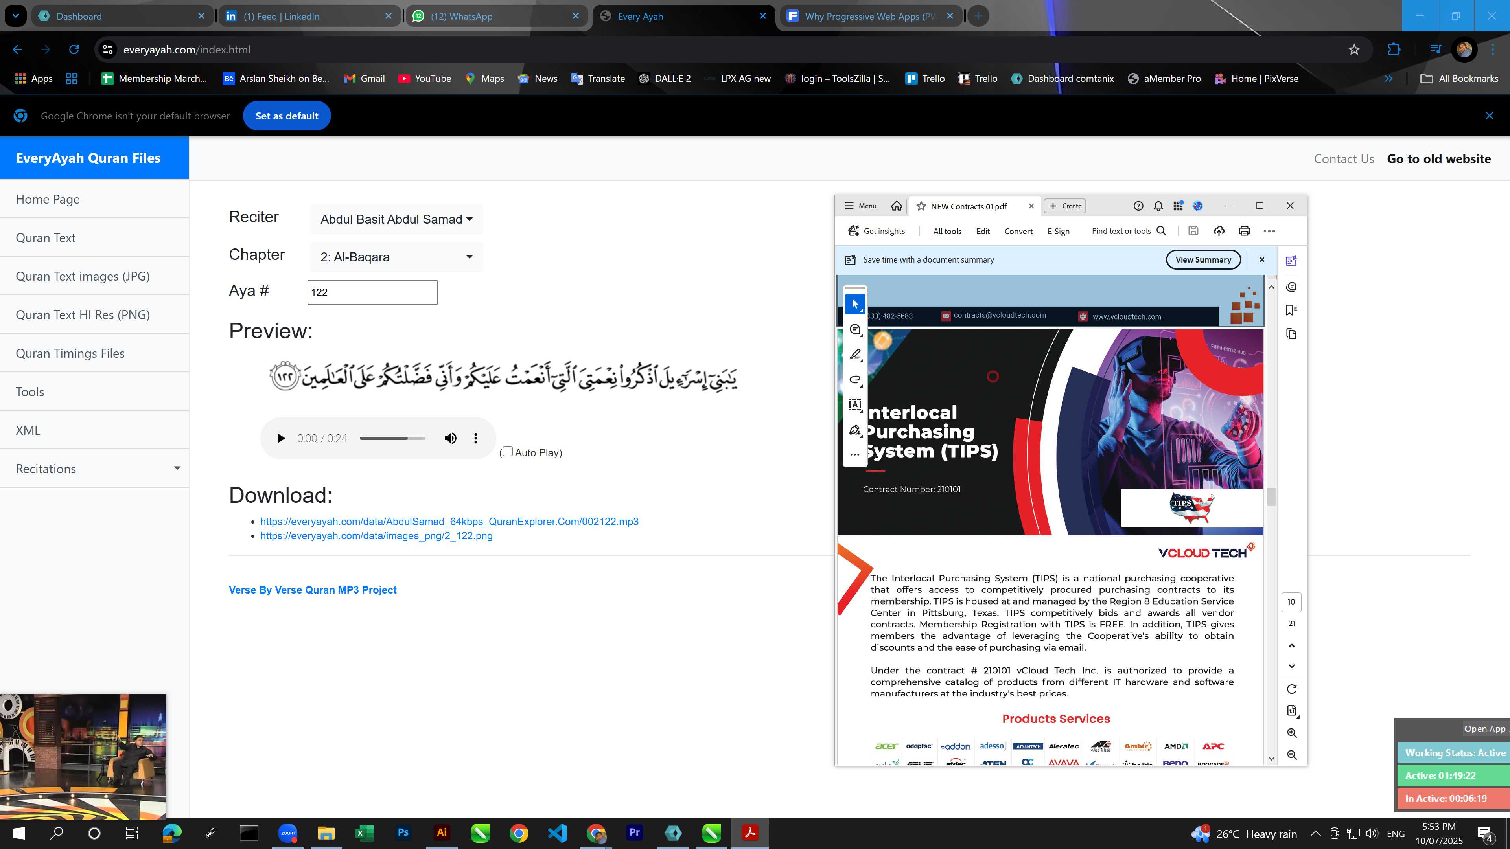Open Photoshop from the taskbar

point(403,832)
